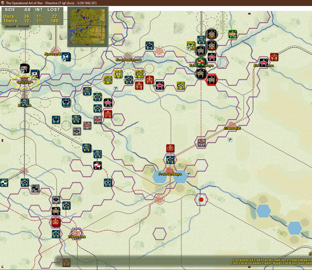The width and height of the screenshot is (312, 270).
Task: Click blue XXX HQ 4-3 north of Tsimlyanskaya
Action: click(x=201, y=40)
